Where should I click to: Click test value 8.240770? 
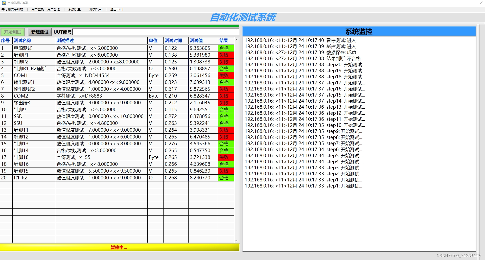pyautogui.click(x=203, y=178)
